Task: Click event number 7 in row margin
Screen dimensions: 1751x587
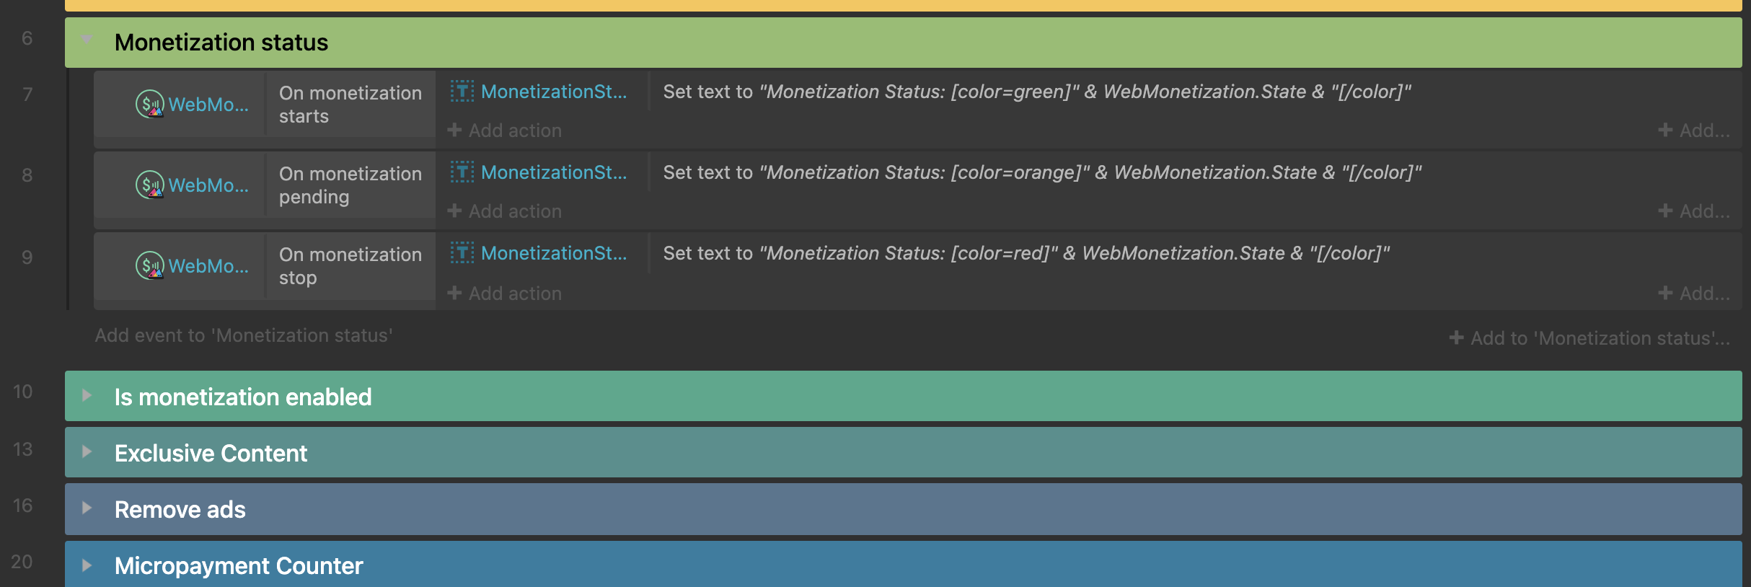Action: coord(27,94)
